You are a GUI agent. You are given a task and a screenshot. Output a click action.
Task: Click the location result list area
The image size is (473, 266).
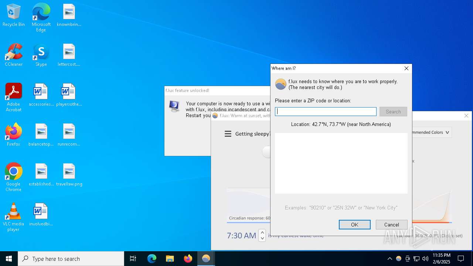[x=341, y=163]
